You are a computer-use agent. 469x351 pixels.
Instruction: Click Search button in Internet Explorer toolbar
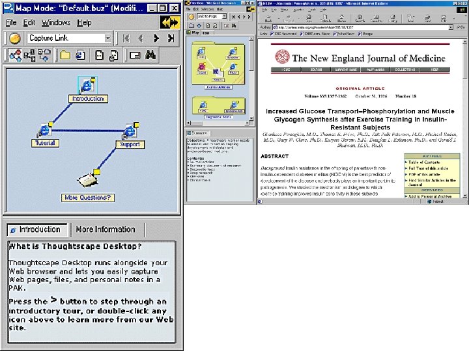(x=360, y=18)
